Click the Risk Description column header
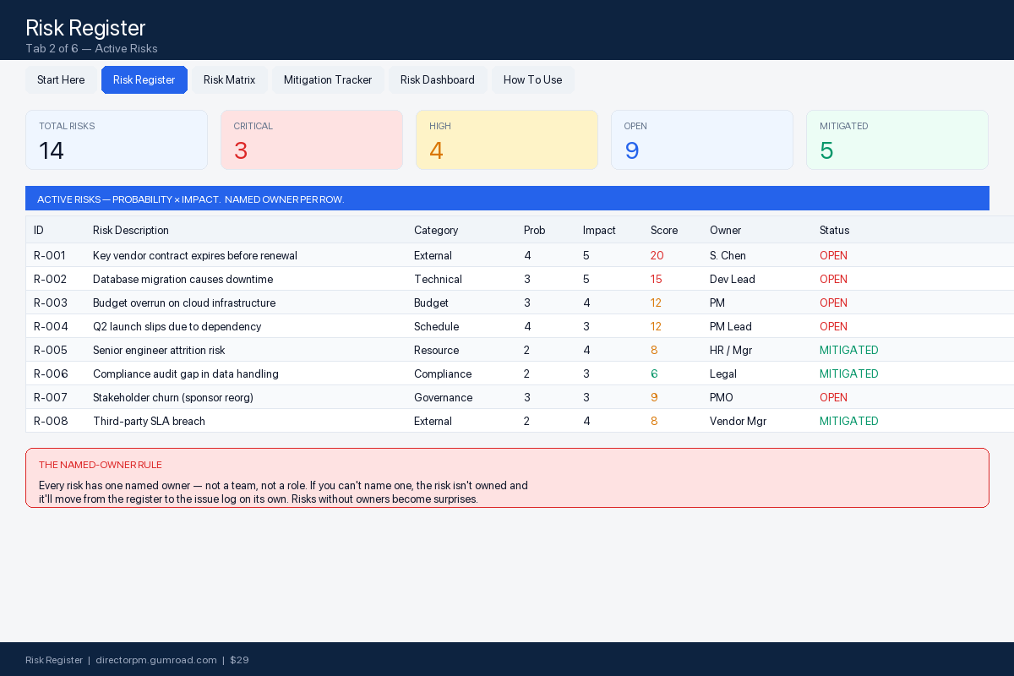This screenshot has width=1014, height=676. 131,230
